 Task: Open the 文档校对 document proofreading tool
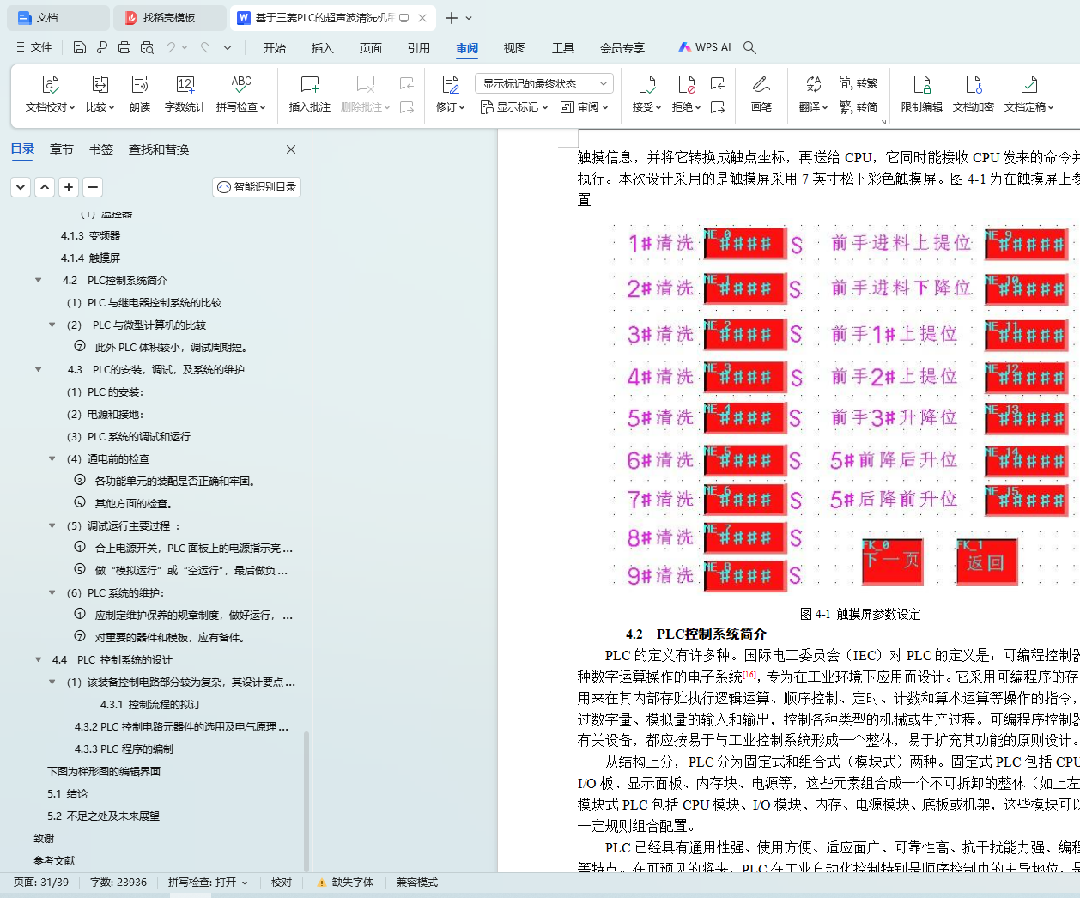tap(51, 94)
